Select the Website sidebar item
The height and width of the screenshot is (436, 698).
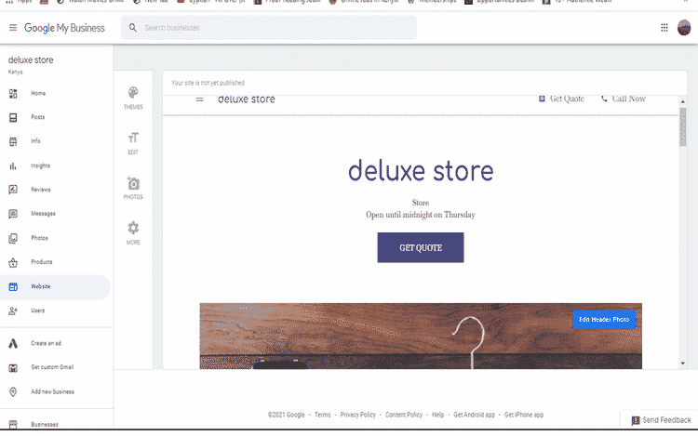[x=55, y=286]
